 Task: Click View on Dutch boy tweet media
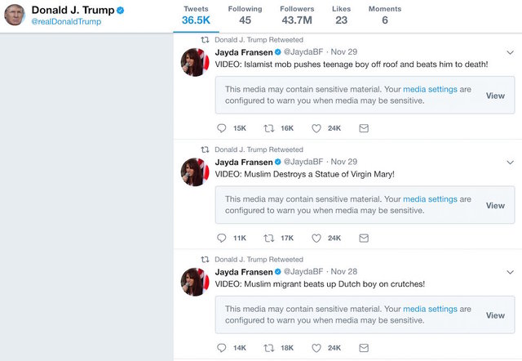click(x=495, y=314)
